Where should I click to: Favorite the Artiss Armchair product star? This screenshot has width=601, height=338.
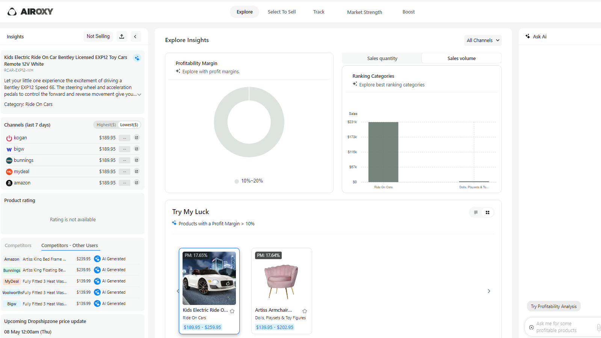(305, 311)
